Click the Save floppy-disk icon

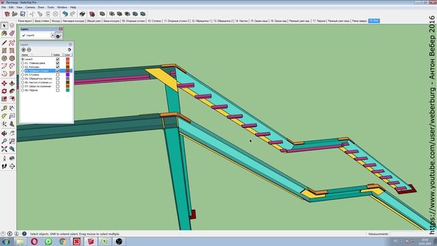click(23, 14)
